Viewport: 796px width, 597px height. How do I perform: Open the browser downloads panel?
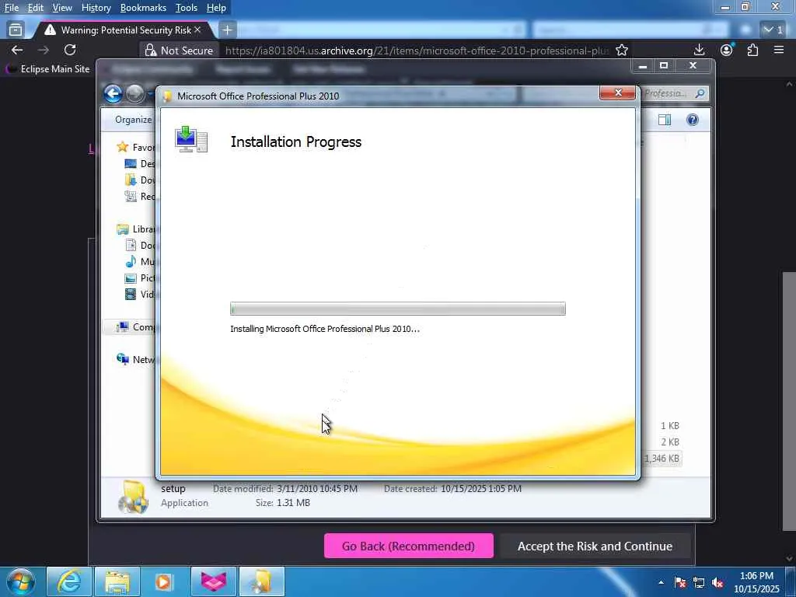tap(699, 50)
